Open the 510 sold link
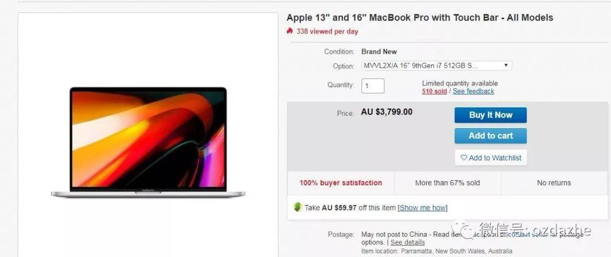The width and height of the screenshot is (611, 257). [434, 92]
